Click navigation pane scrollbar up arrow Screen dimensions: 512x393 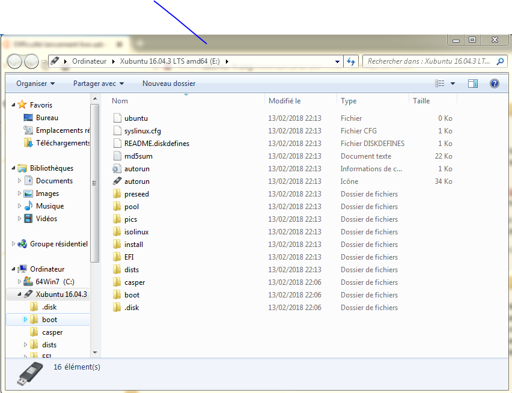click(x=95, y=99)
